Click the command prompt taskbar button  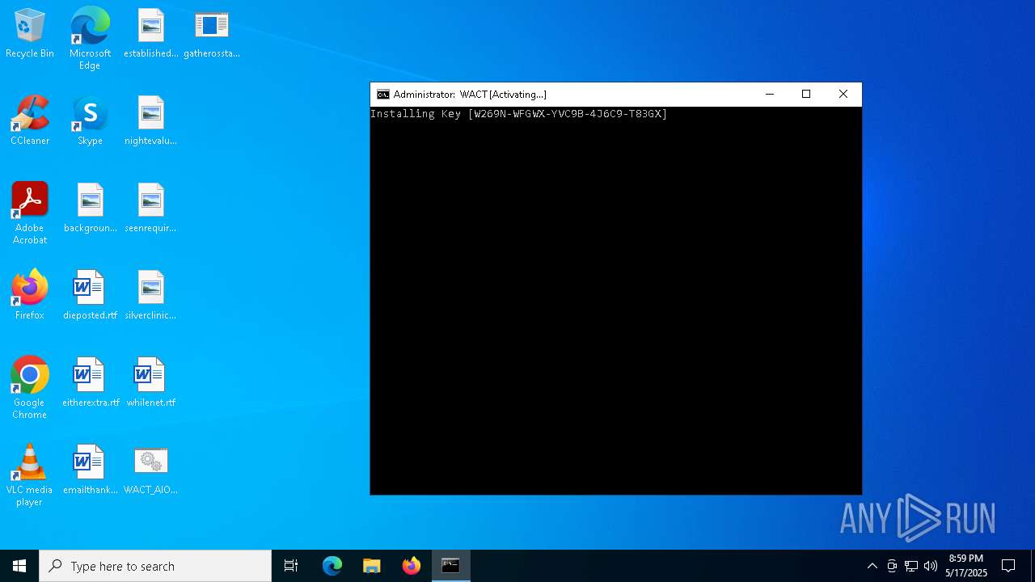click(450, 566)
